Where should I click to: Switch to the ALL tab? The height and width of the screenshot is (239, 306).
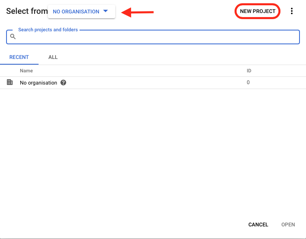coord(53,57)
